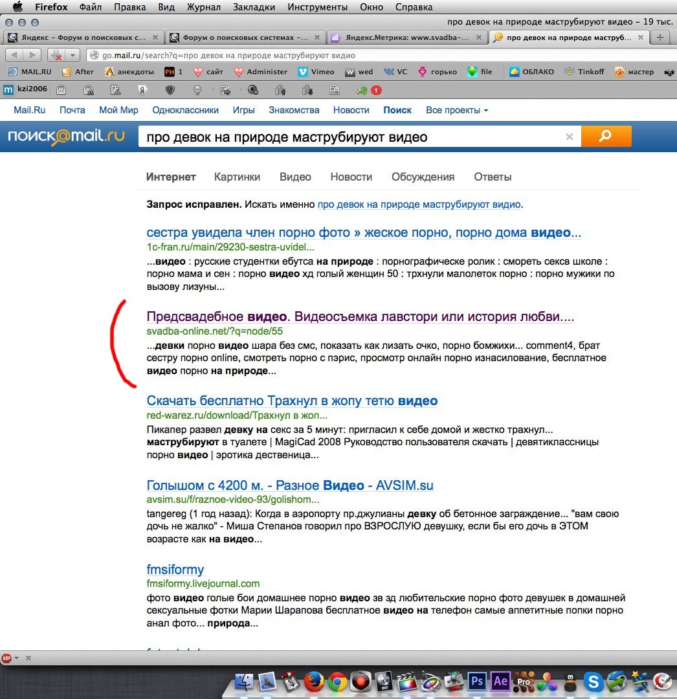Open the Apple menu

tap(17, 6)
